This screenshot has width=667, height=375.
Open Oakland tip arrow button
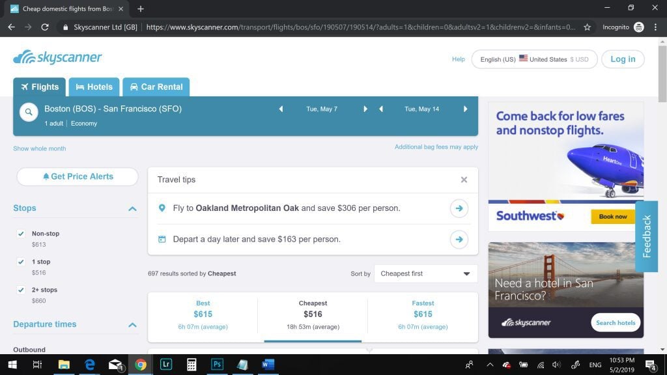click(459, 208)
